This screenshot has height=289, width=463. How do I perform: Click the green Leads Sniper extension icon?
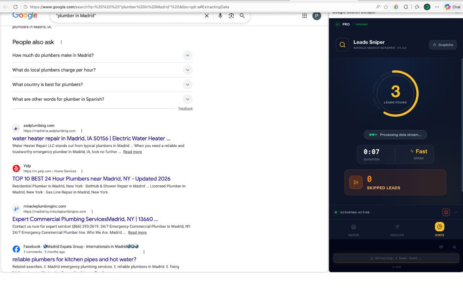click(427, 7)
